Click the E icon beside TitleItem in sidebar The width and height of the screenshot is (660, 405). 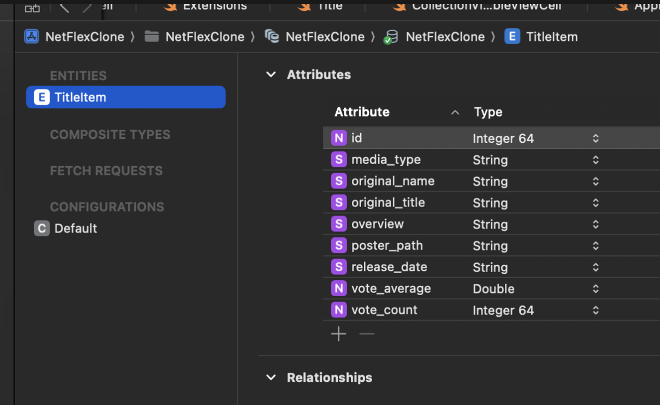pyautogui.click(x=42, y=97)
